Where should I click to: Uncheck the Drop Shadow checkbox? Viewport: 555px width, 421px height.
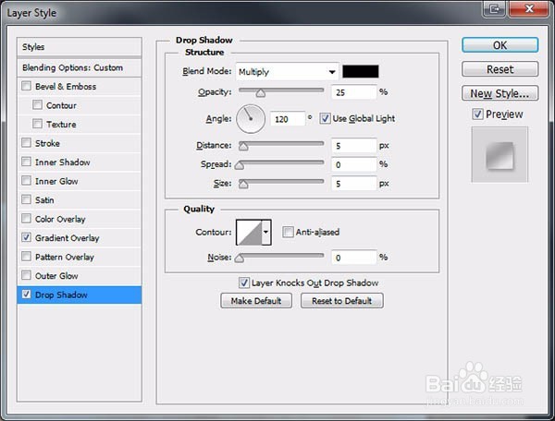(x=26, y=295)
